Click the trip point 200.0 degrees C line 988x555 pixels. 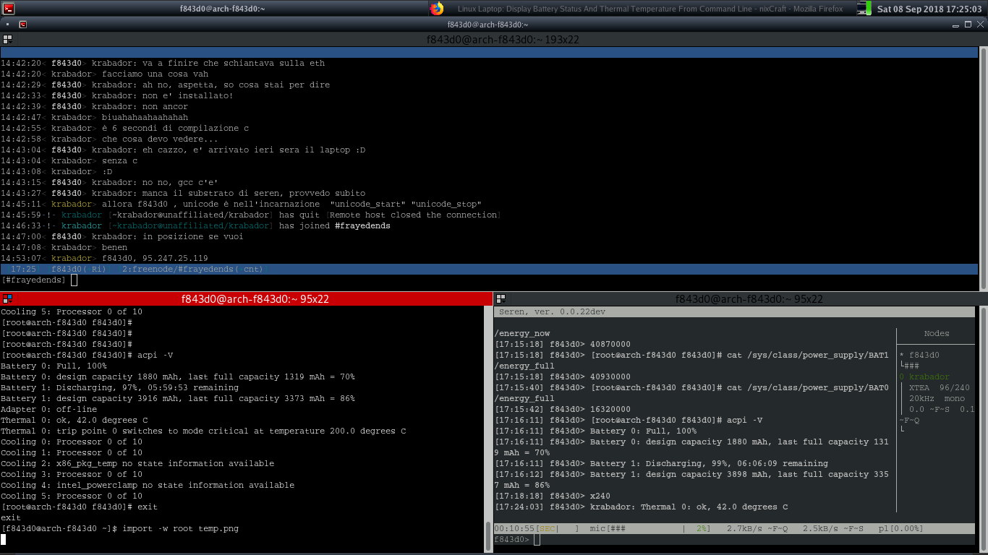203,431
